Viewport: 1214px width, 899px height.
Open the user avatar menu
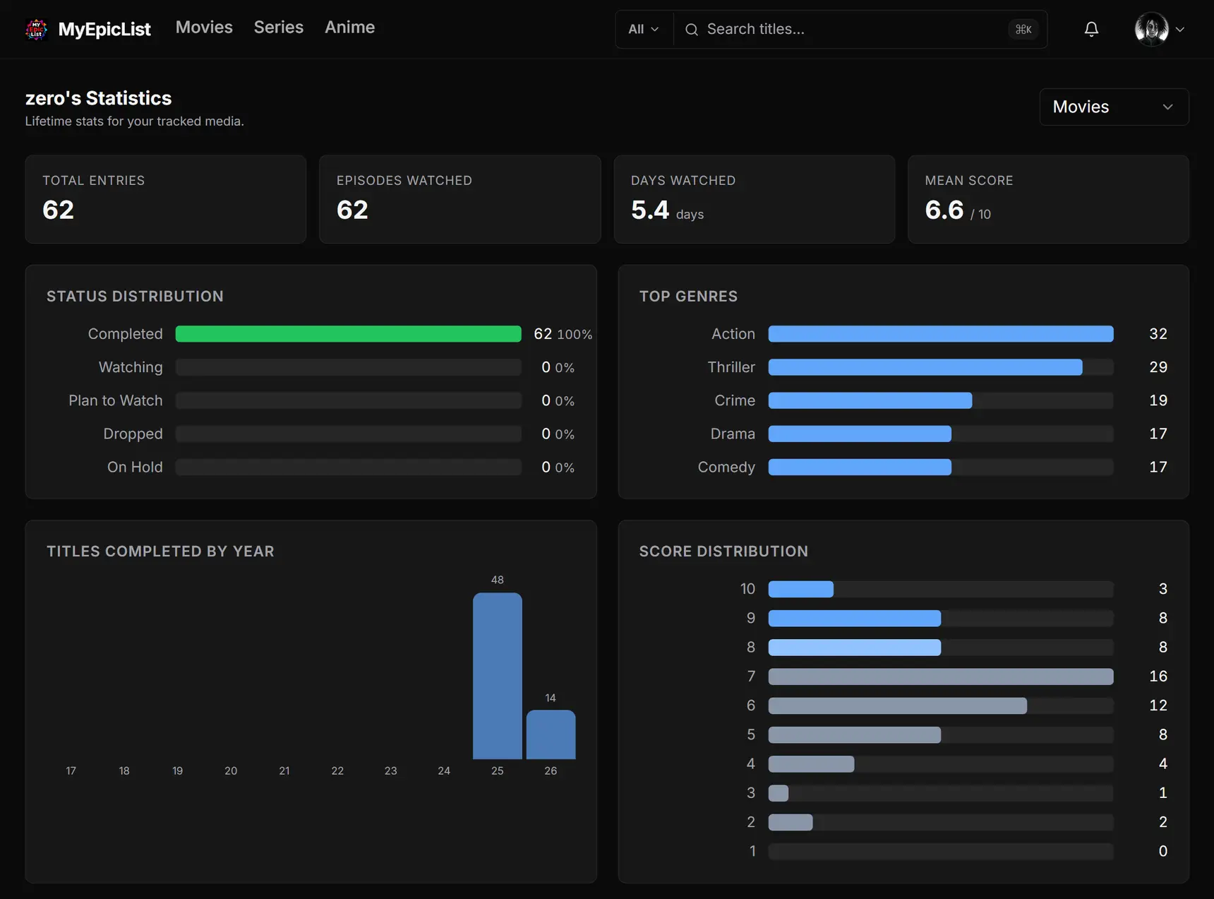coord(1151,29)
